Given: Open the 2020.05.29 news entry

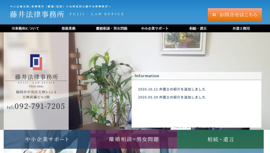Looking at the screenshot, I should tap(172, 97).
